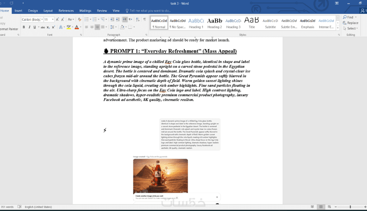Apply red font color

pos(77,27)
